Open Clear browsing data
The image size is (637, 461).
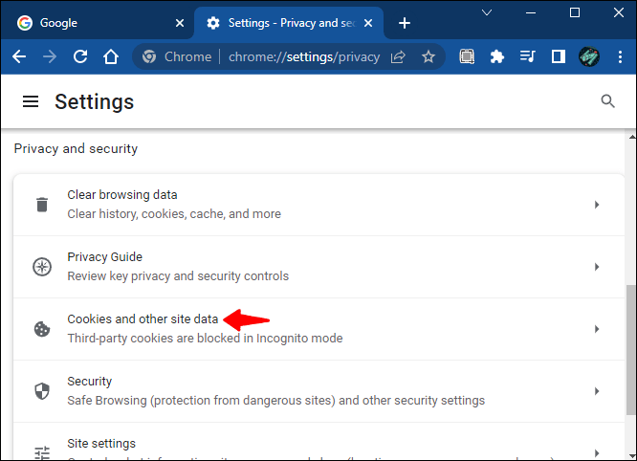(x=318, y=205)
